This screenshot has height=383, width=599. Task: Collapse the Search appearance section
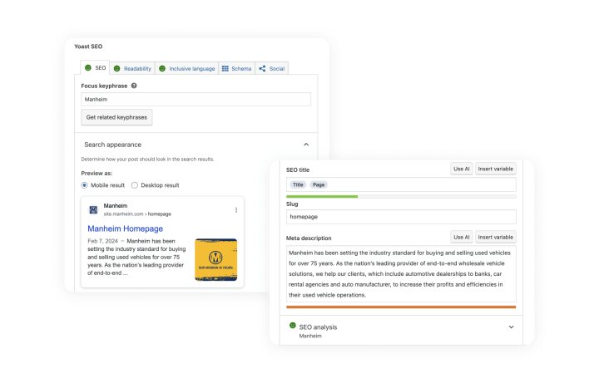pos(306,145)
